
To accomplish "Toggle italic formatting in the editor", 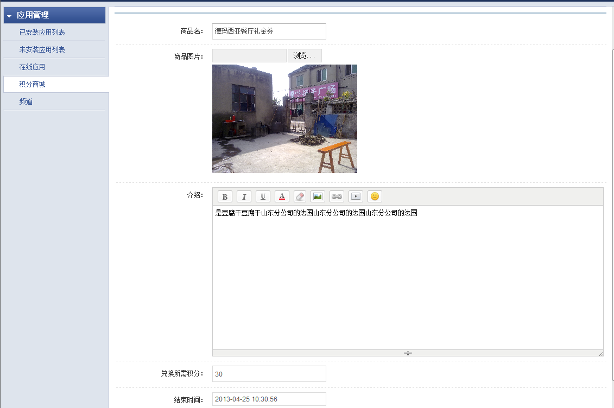I will 244,196.
